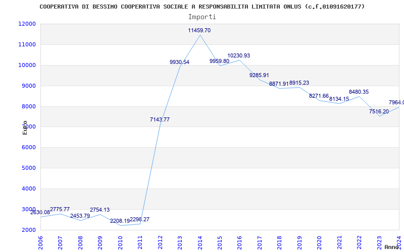Click the 2008 year axis label

pos(80,242)
